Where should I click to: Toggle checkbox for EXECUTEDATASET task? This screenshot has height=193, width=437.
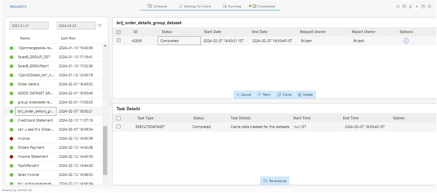(119, 127)
